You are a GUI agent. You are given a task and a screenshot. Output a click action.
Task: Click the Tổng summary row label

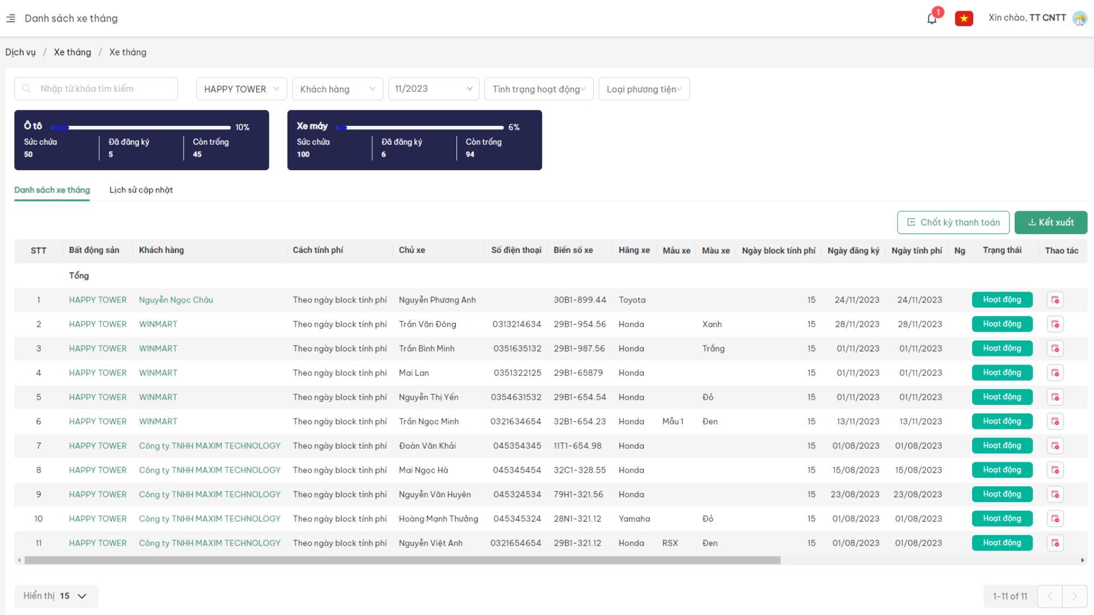[79, 276]
